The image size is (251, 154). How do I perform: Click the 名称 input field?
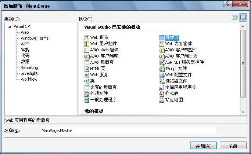click(x=128, y=131)
